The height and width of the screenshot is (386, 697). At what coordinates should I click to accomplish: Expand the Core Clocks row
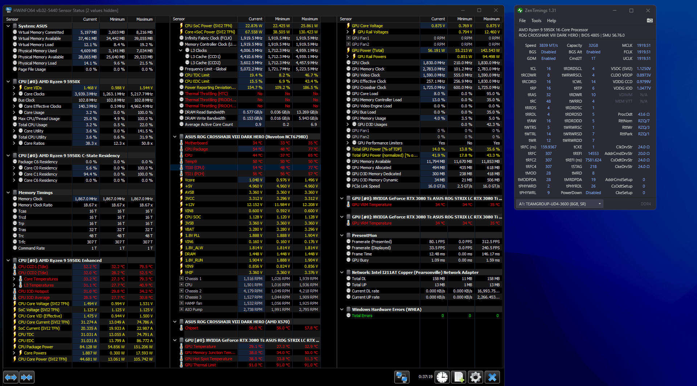[x=14, y=94]
